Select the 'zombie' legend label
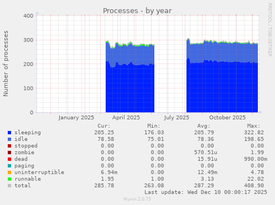 [24, 153]
